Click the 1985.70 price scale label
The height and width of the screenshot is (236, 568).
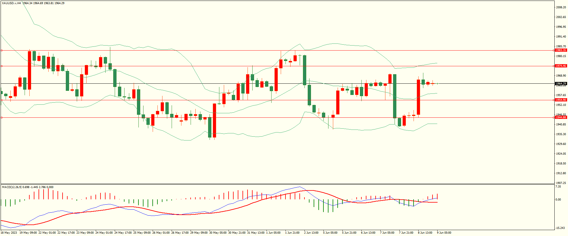[561, 46]
